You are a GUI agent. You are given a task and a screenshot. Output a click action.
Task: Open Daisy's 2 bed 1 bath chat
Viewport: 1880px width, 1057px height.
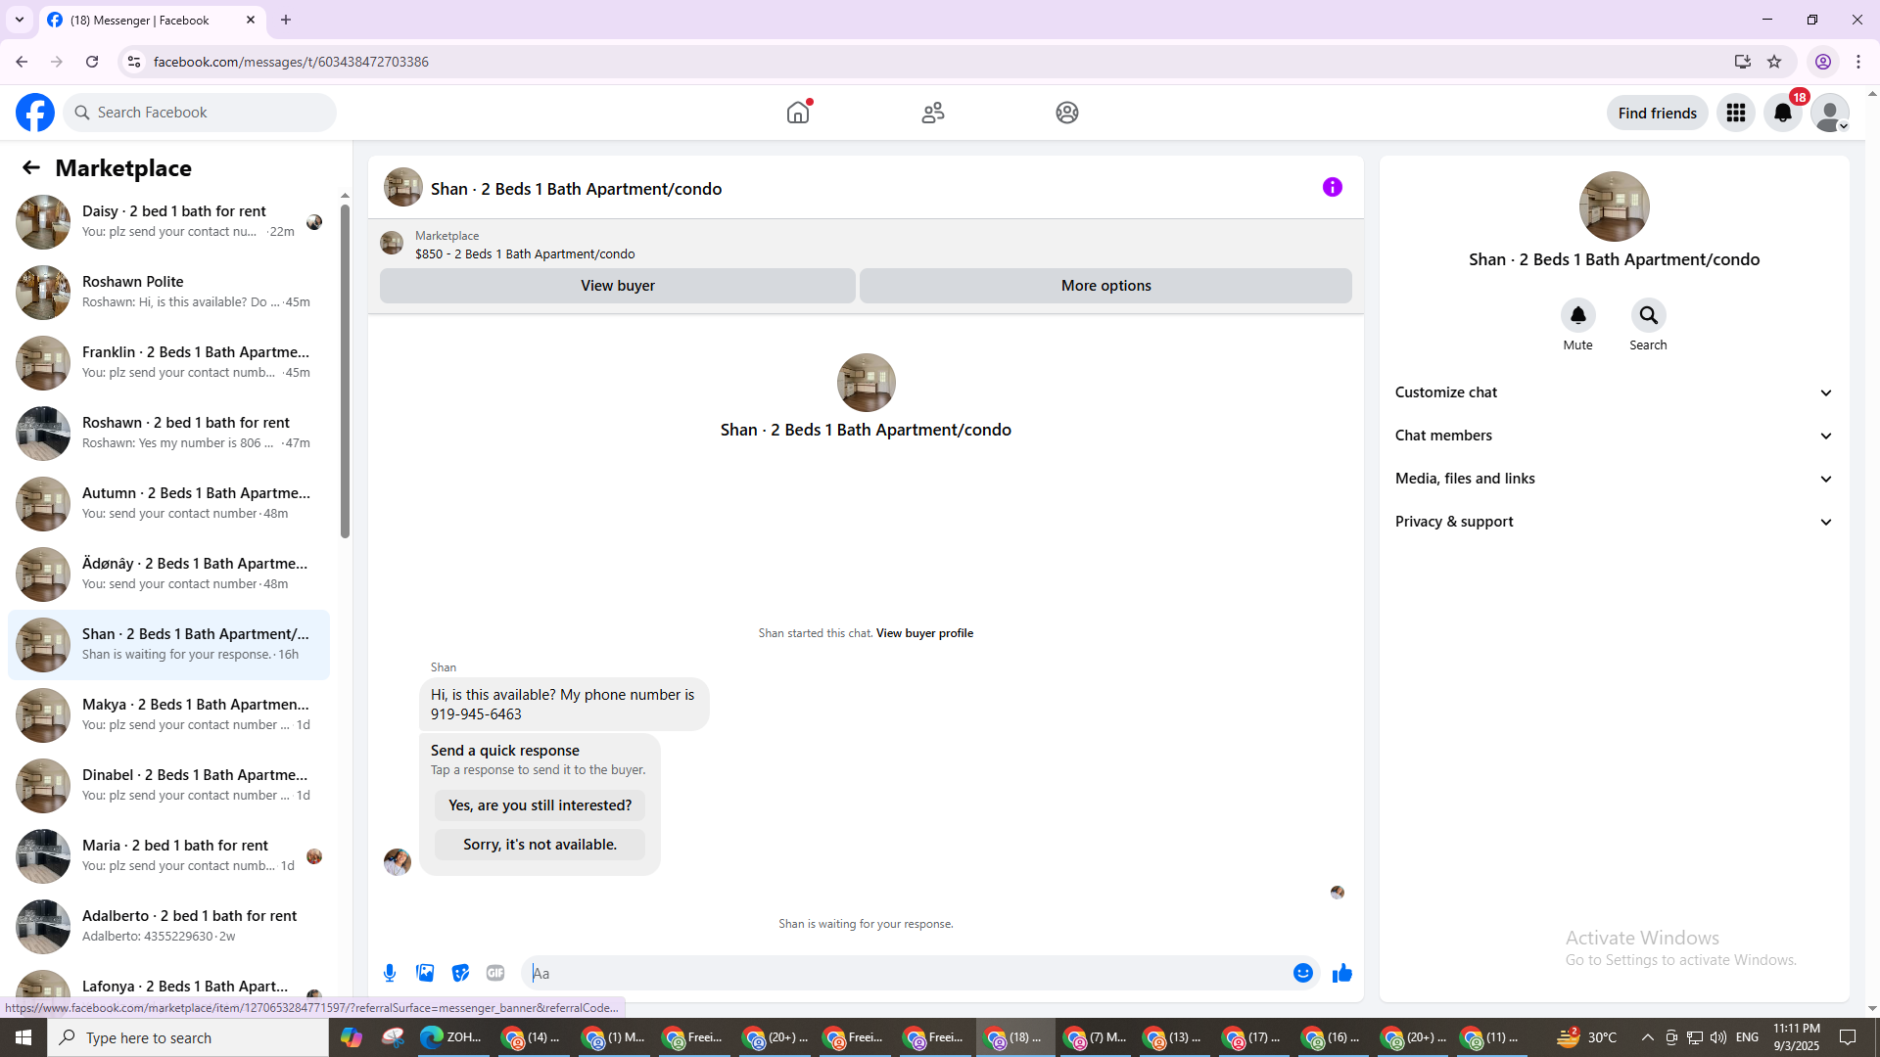[168, 222]
